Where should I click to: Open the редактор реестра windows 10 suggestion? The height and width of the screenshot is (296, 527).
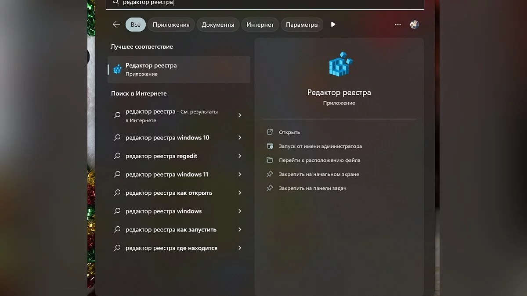coord(179,138)
